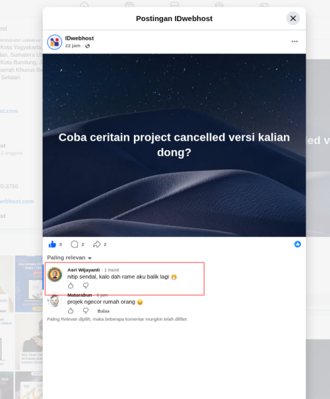Like the post with thumbs-up icon

click(52, 244)
